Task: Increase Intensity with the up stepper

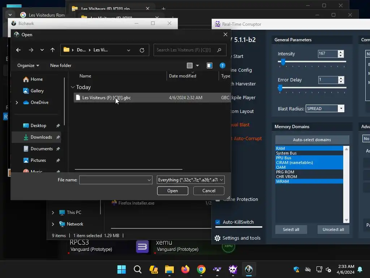Action: [x=340, y=52]
